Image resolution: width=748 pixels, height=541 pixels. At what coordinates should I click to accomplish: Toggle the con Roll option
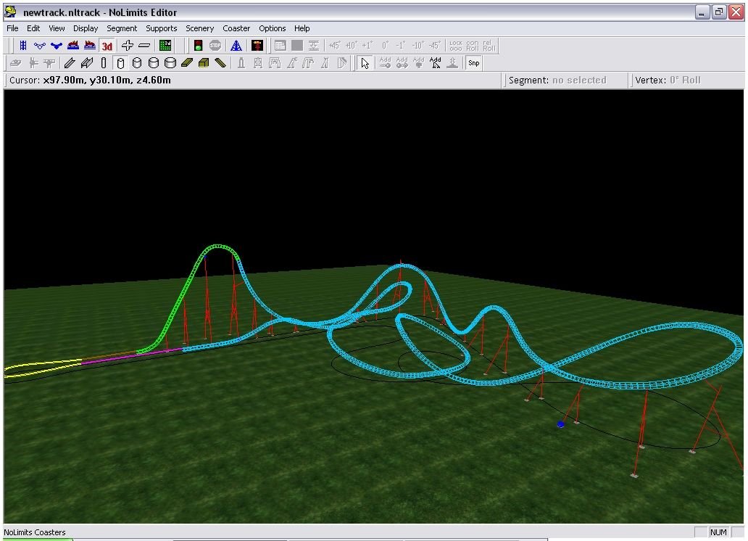(473, 46)
